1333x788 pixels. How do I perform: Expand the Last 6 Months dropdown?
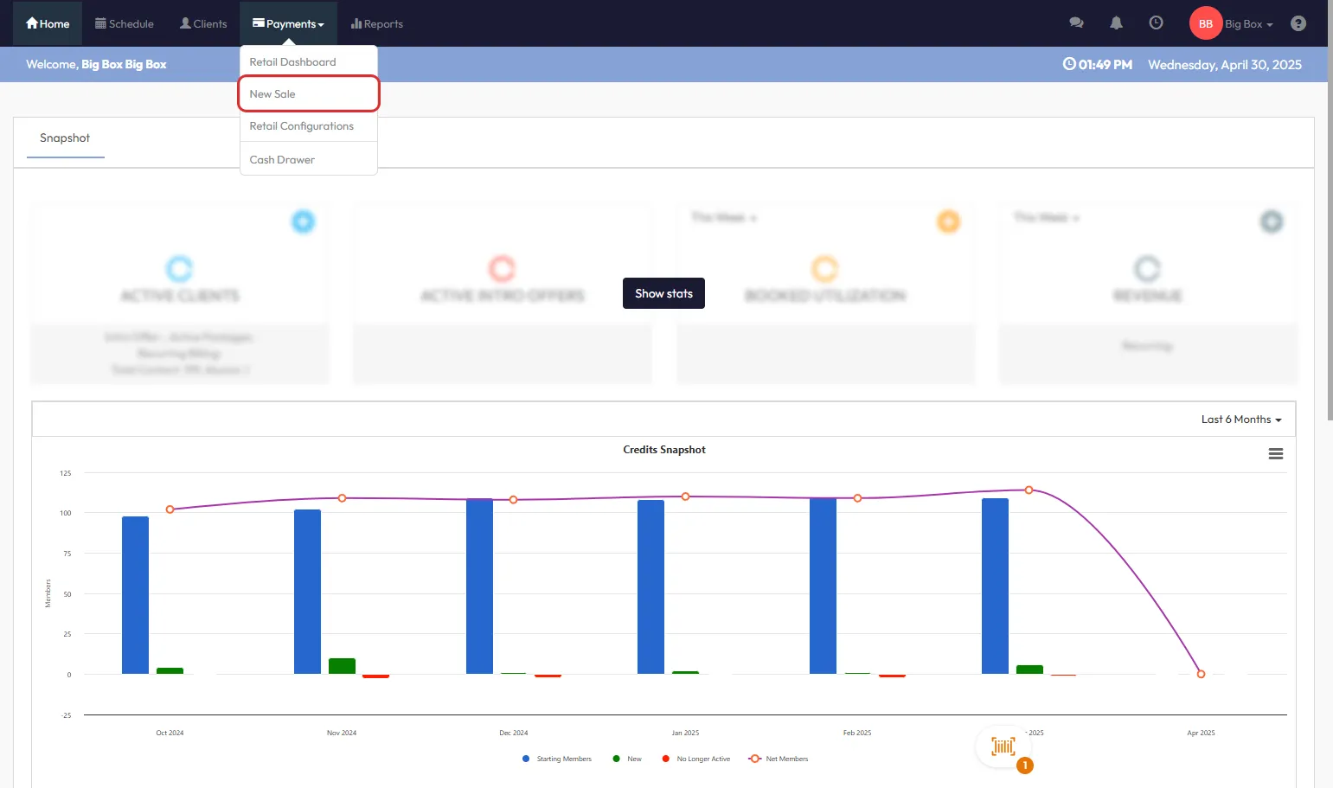point(1240,420)
